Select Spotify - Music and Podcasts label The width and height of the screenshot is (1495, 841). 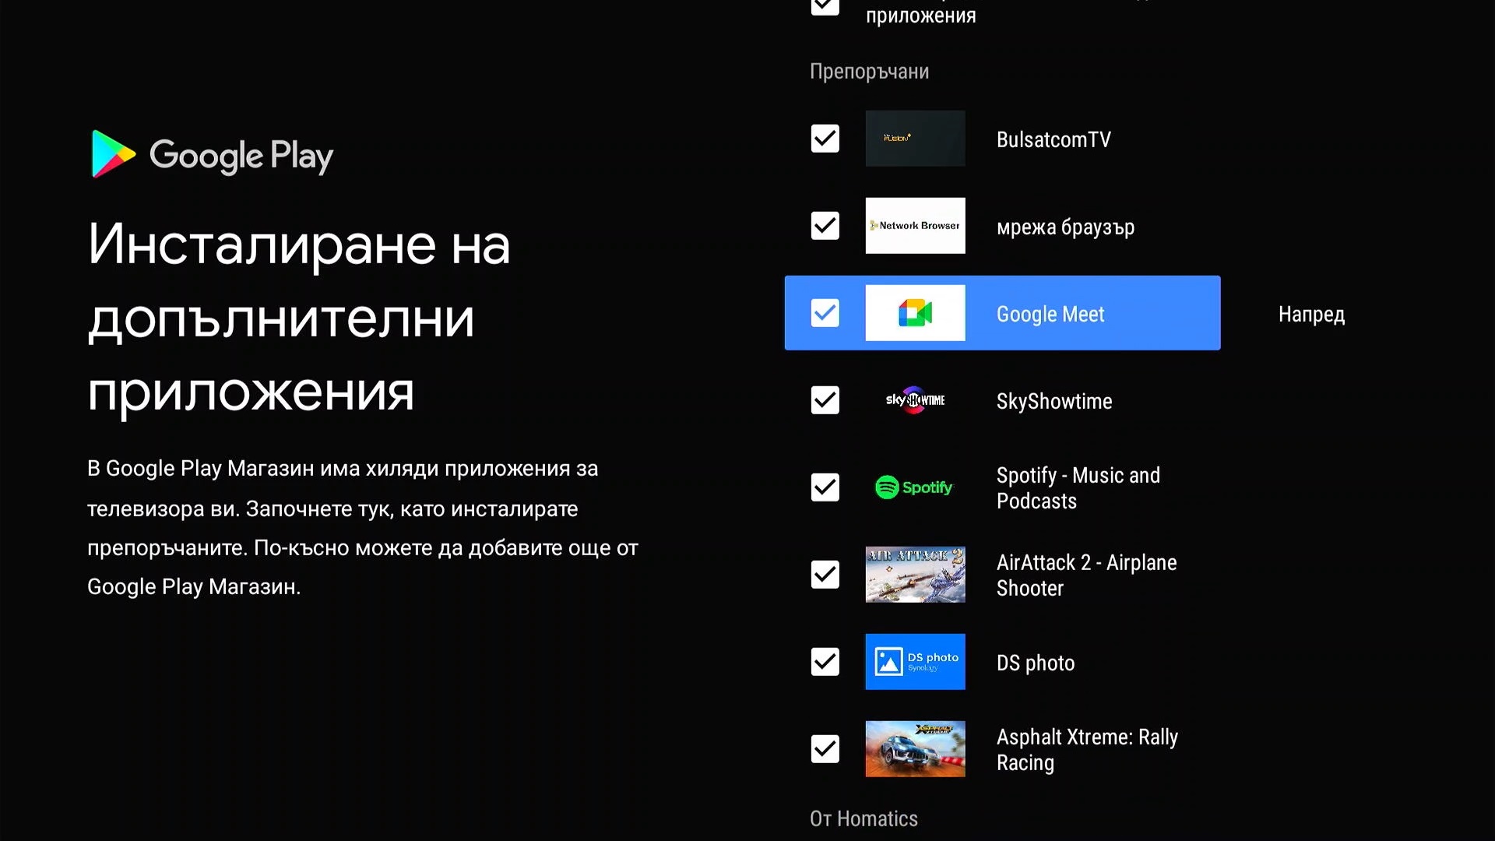tap(1078, 488)
